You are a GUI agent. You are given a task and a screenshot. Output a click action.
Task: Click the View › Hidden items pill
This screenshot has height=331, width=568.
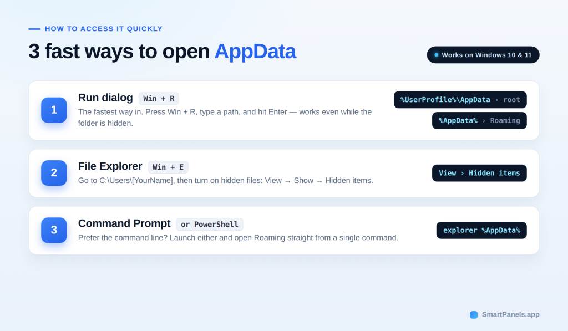point(479,173)
